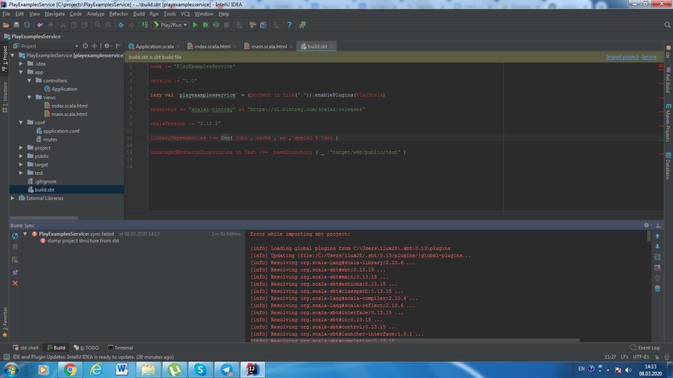The height and width of the screenshot is (378, 673).
Task: Open Project panel gear settings dropdown
Action: pos(107,46)
